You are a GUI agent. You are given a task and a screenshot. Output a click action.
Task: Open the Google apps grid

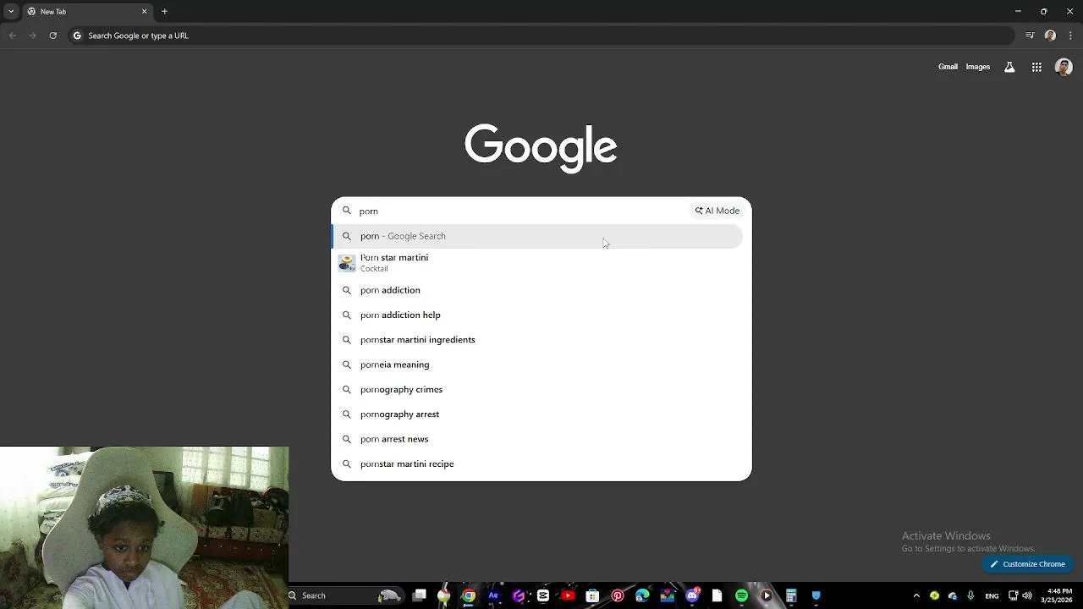click(1036, 67)
